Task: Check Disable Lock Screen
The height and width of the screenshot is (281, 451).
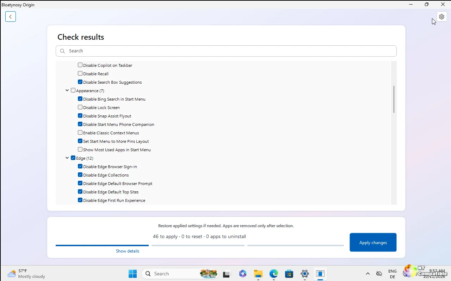Action: click(80, 107)
